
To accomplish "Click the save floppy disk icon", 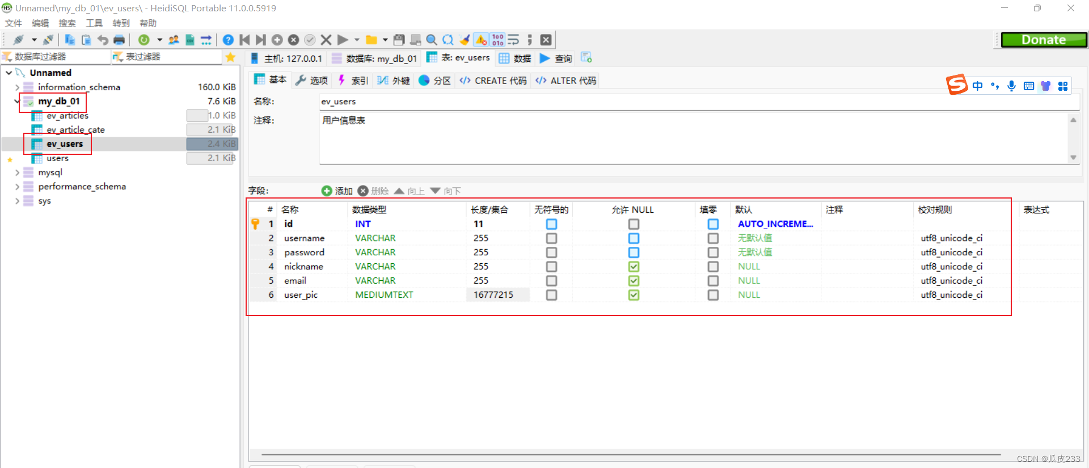I will click(399, 40).
